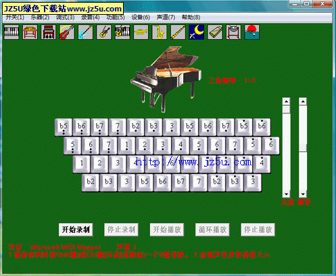The height and width of the screenshot is (276, 336).
Task: Play the b6 key with dot above
Action: (262, 128)
